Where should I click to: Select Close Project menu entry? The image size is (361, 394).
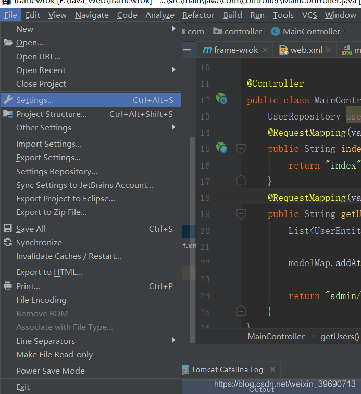coord(91,84)
